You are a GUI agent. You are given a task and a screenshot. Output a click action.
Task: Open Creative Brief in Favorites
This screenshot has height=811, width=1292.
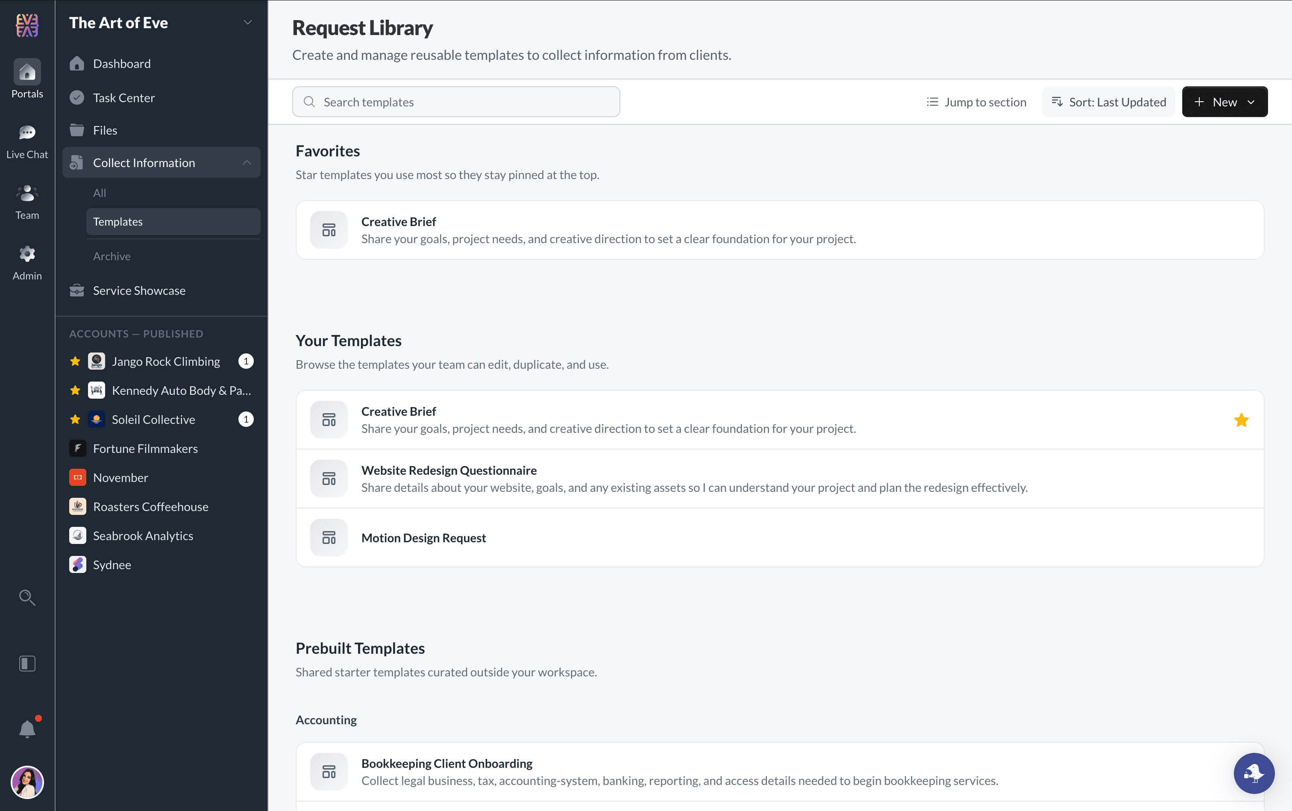tap(780, 230)
